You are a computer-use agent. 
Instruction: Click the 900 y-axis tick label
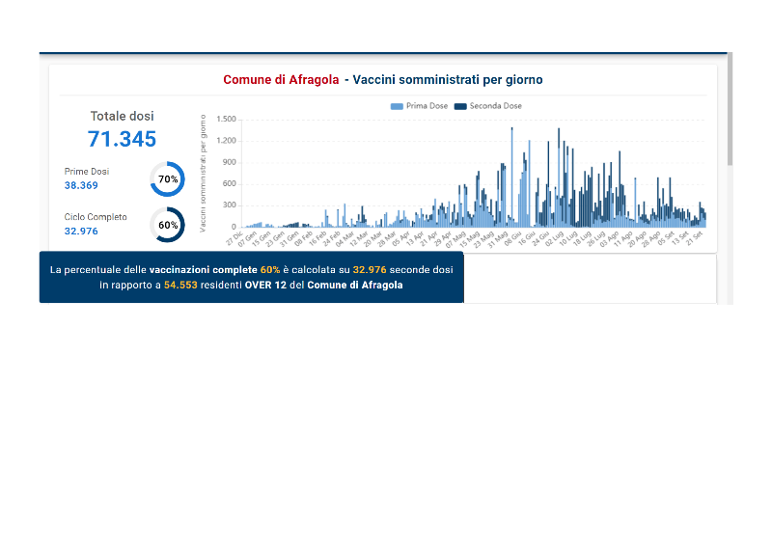point(230,162)
